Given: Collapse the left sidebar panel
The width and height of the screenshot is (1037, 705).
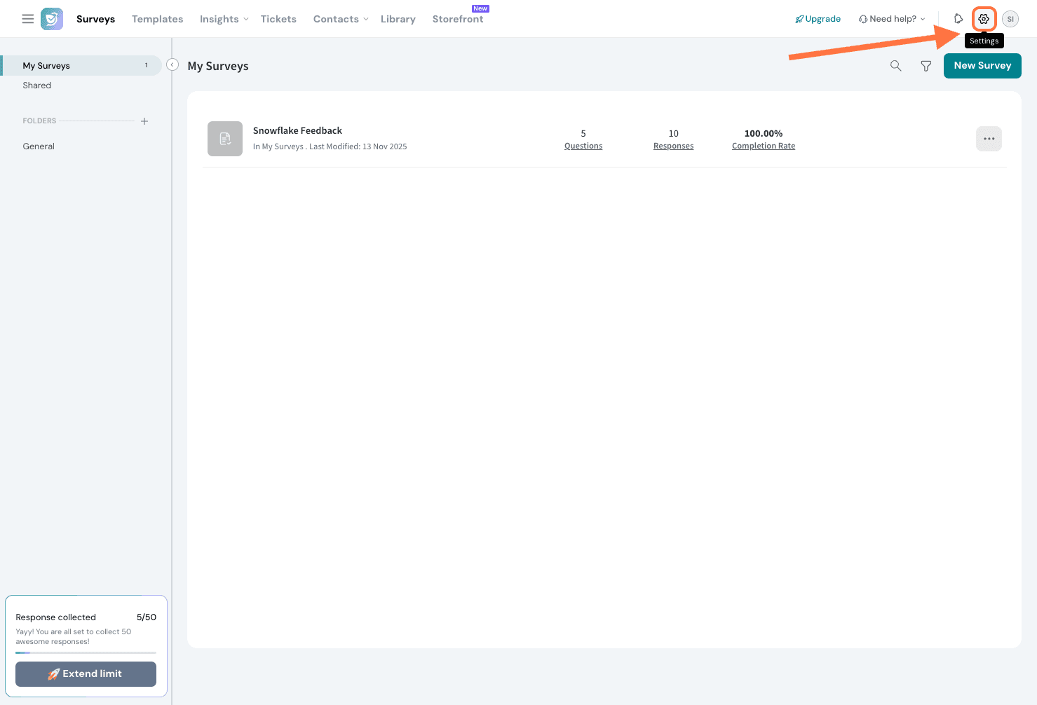Looking at the screenshot, I should 172,64.
